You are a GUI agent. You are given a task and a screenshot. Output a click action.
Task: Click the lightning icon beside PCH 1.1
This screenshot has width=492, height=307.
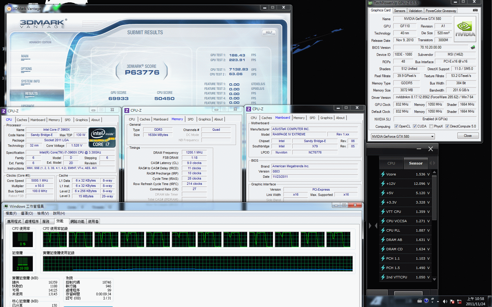383,258
